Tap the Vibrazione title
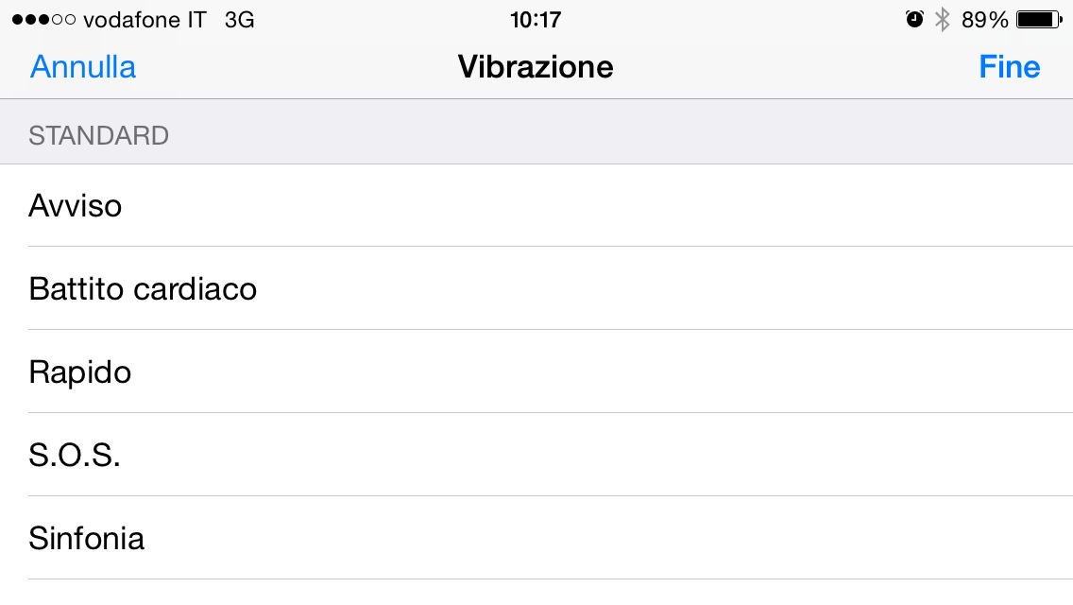 click(x=536, y=67)
